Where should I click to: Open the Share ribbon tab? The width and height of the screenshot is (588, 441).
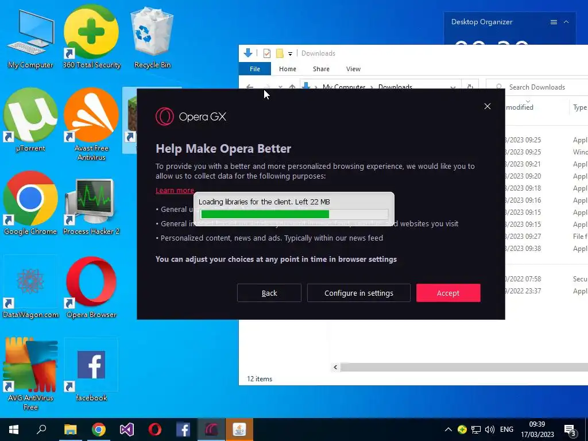[x=322, y=69]
